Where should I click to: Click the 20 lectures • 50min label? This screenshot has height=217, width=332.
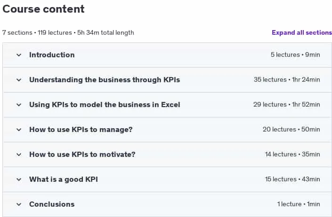point(292,129)
